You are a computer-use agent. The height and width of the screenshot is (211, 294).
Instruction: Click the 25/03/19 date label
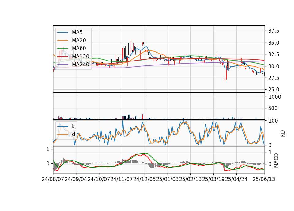[x=213, y=179]
